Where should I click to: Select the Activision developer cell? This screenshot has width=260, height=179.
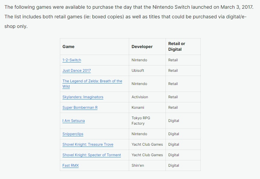click(140, 97)
